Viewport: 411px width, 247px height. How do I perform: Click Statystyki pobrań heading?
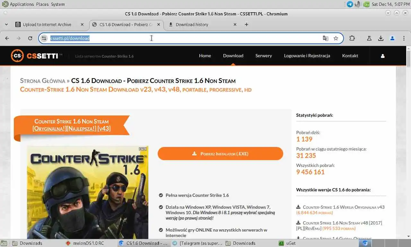pos(314,115)
